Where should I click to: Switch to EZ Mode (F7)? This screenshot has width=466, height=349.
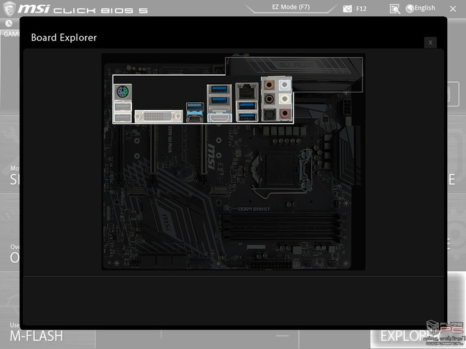tap(291, 7)
